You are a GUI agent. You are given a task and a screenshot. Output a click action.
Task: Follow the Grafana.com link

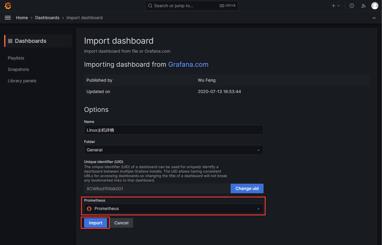[x=188, y=65]
